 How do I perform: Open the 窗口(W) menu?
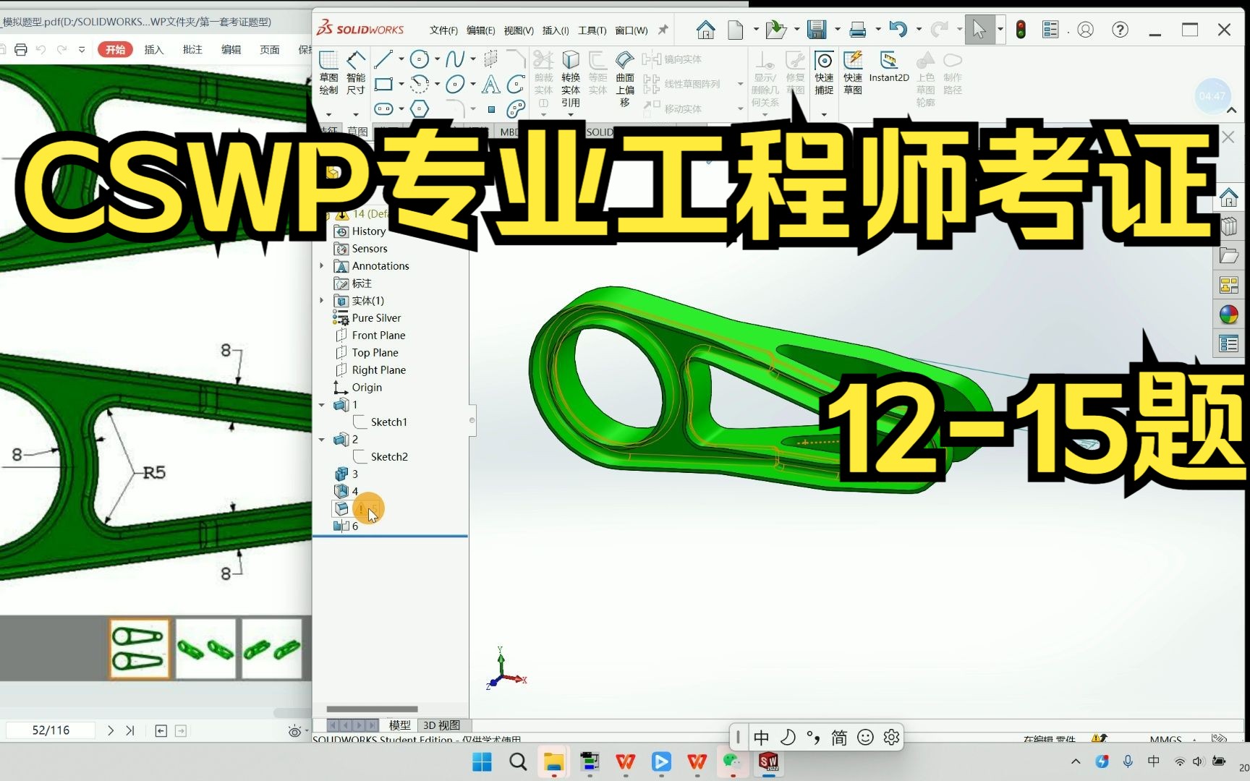[632, 30]
